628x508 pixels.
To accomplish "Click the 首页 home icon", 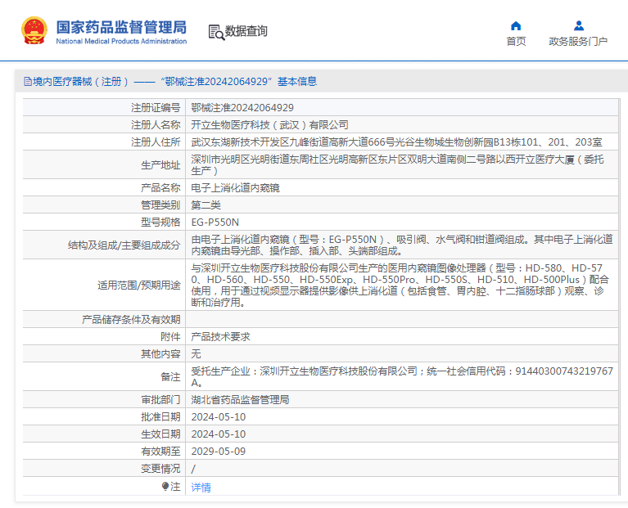I will (x=516, y=26).
